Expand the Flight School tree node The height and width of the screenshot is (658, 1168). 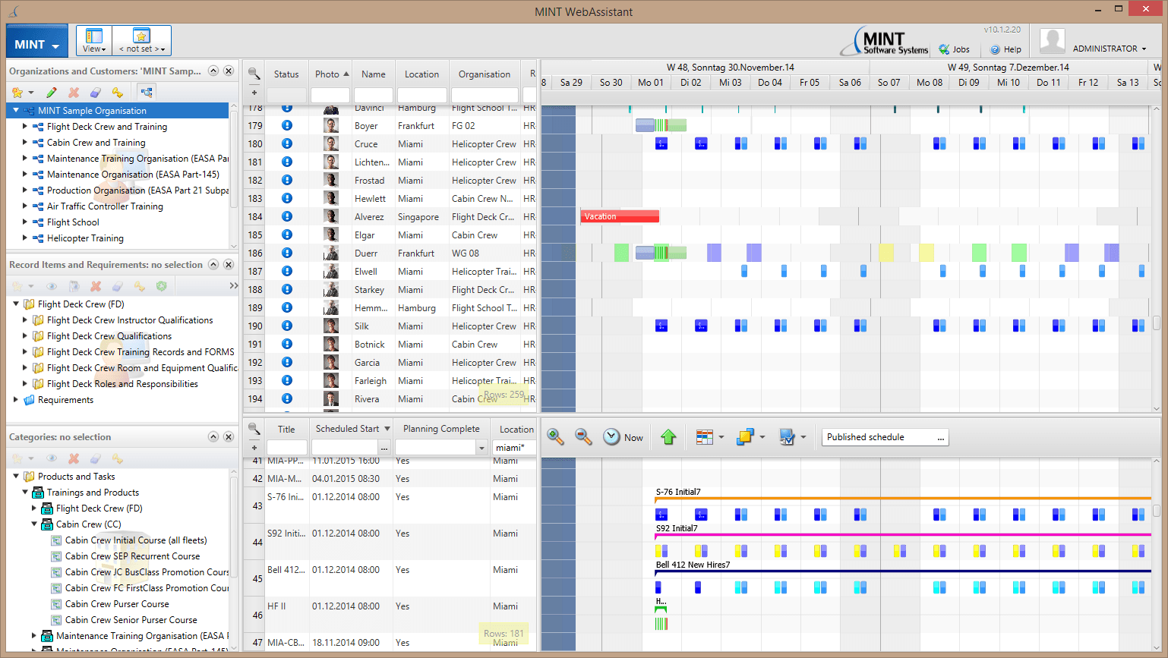click(x=25, y=222)
